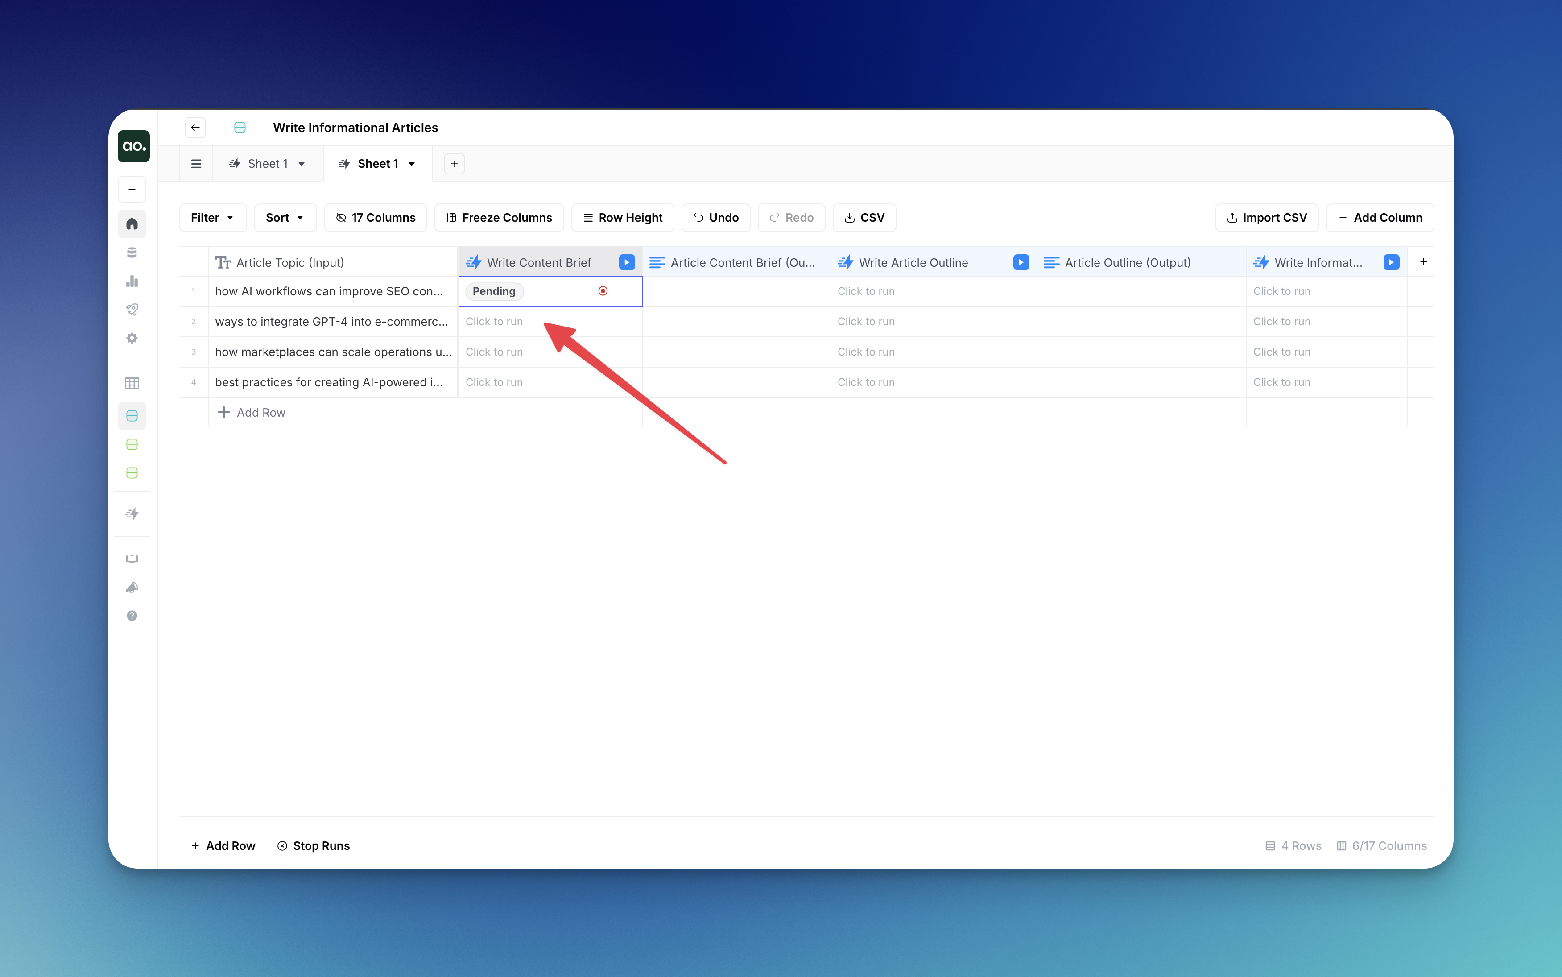Click the megaphone announcements icon
This screenshot has height=977, width=1562.
click(132, 588)
